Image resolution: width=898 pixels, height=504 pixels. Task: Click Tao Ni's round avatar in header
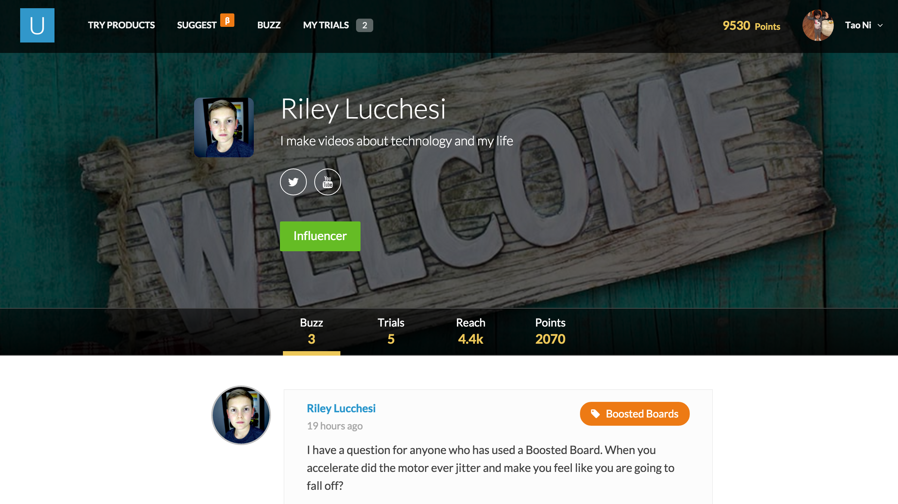coord(818,25)
